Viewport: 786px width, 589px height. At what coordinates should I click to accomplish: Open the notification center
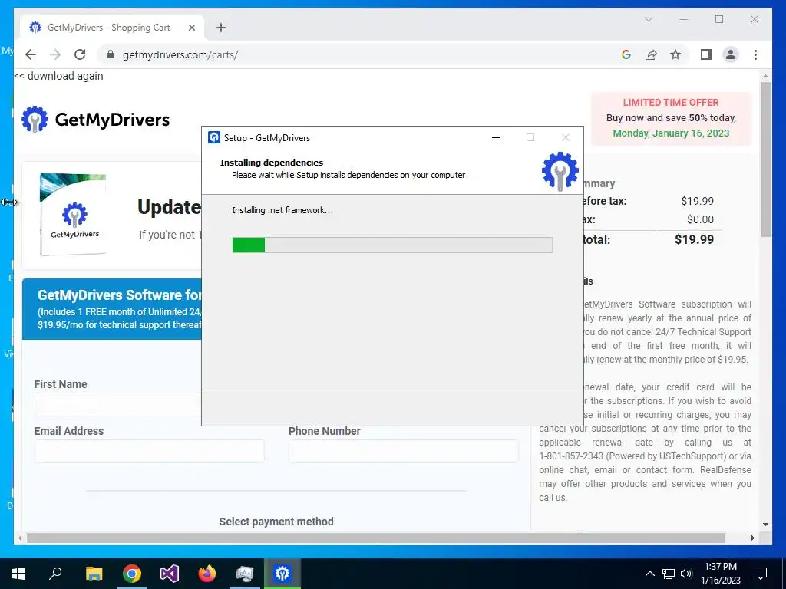click(761, 574)
